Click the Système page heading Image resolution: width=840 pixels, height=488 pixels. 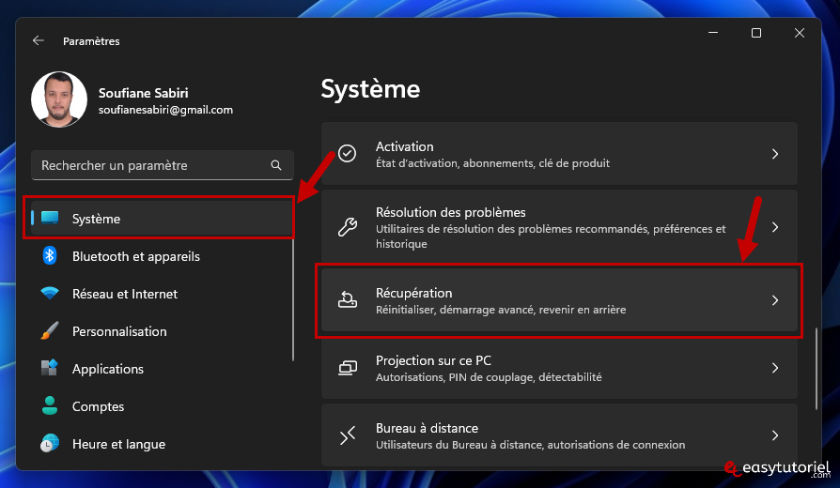click(370, 89)
